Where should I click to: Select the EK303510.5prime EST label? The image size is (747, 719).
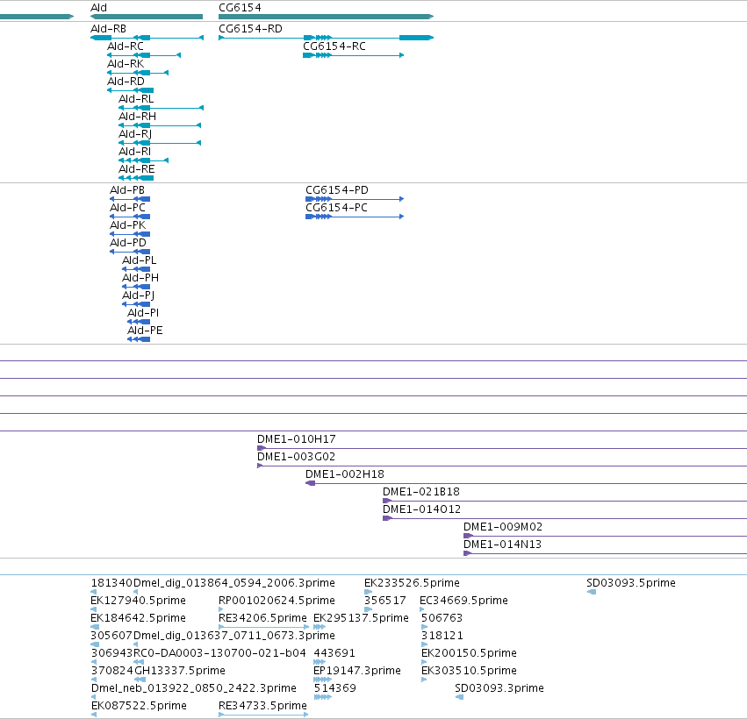point(469,672)
